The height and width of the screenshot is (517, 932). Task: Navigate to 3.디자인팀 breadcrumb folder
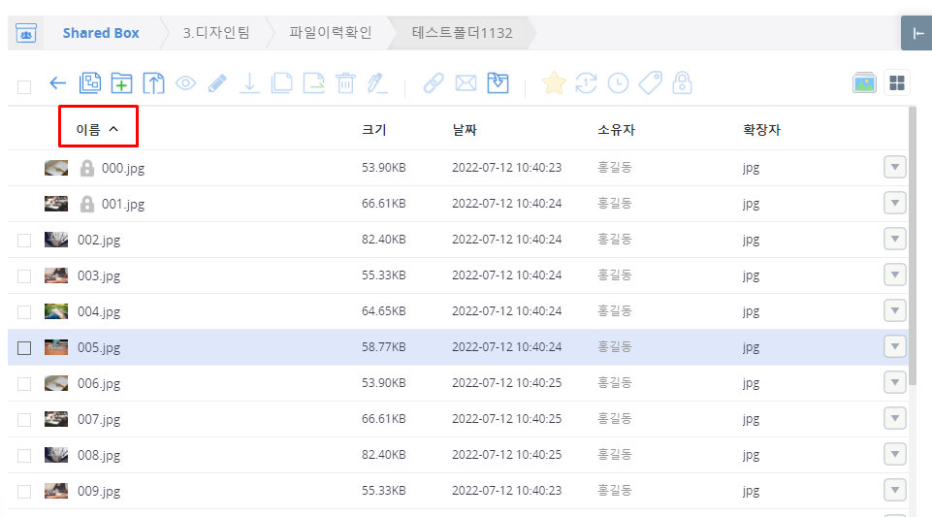[x=216, y=33]
